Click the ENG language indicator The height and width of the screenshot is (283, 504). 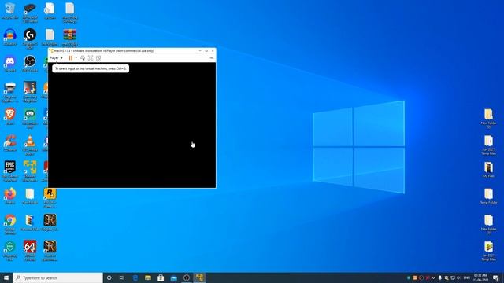pos(467,277)
